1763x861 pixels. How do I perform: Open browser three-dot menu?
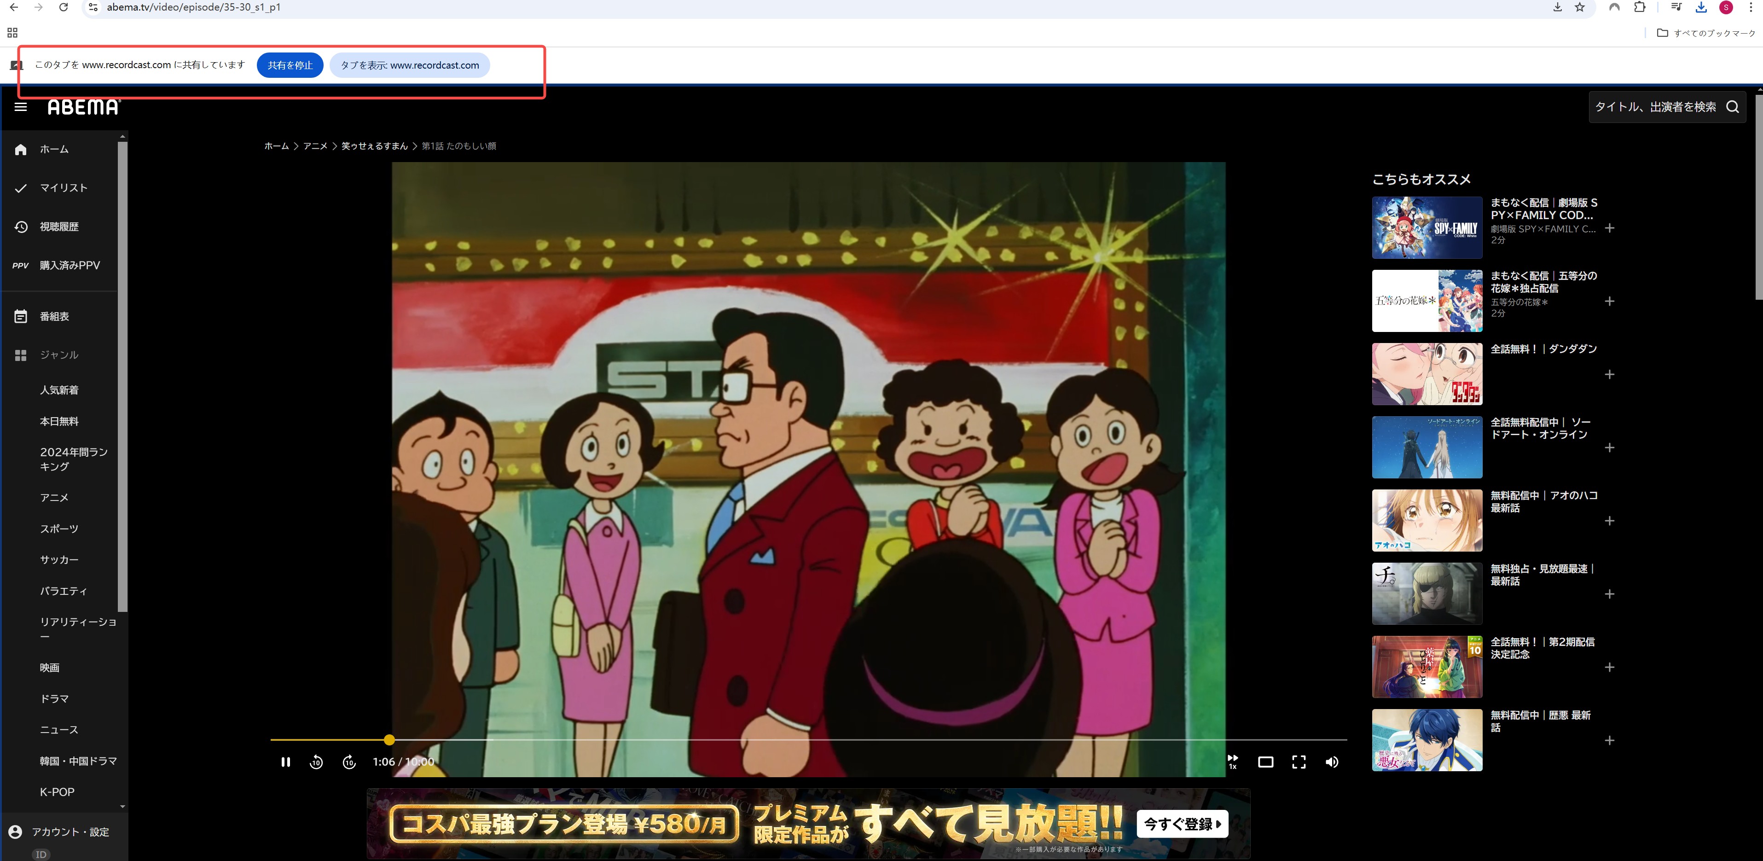1750,7
